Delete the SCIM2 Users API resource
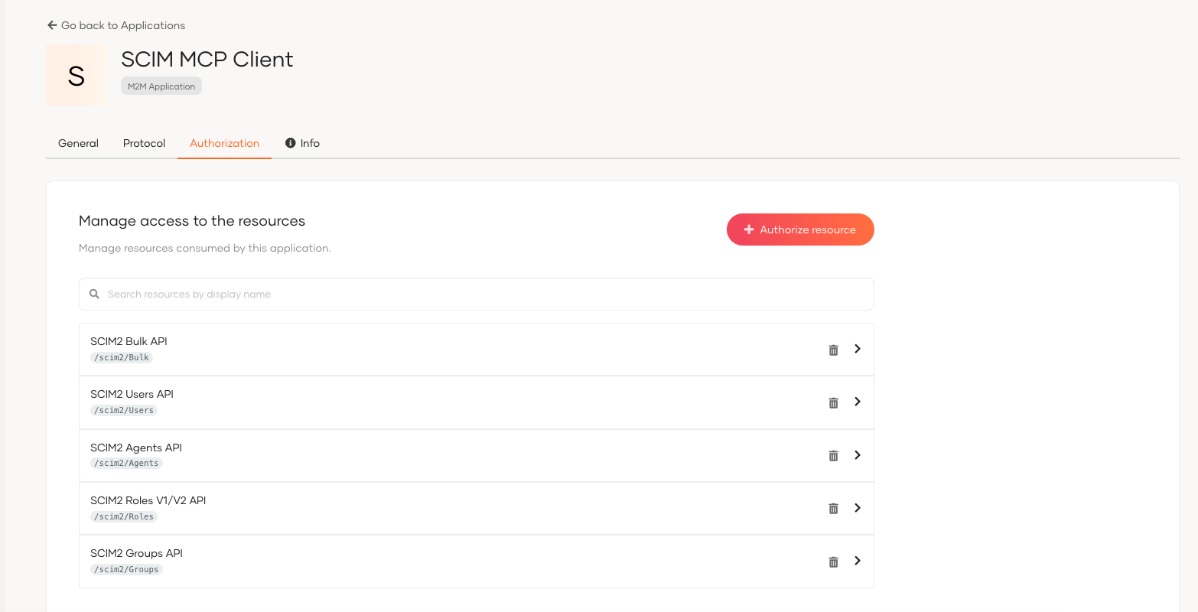The width and height of the screenshot is (1198, 612). 833,403
